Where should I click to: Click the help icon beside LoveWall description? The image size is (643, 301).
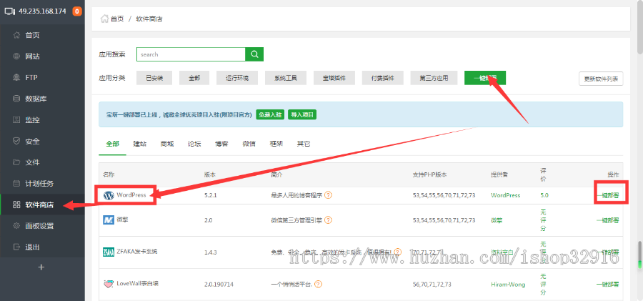point(318,284)
